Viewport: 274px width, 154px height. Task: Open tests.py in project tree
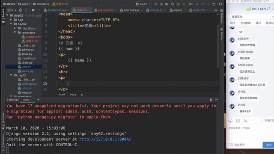pyautogui.click(x=25, y=62)
